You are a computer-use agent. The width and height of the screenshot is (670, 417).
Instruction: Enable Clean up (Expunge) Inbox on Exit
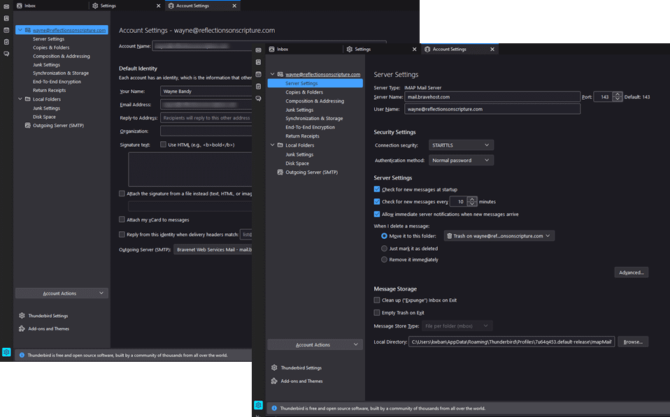377,300
